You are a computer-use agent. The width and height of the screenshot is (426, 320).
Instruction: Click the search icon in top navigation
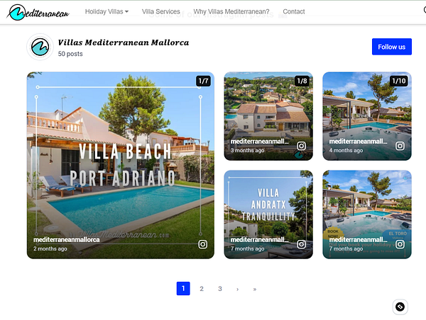(x=425, y=10)
